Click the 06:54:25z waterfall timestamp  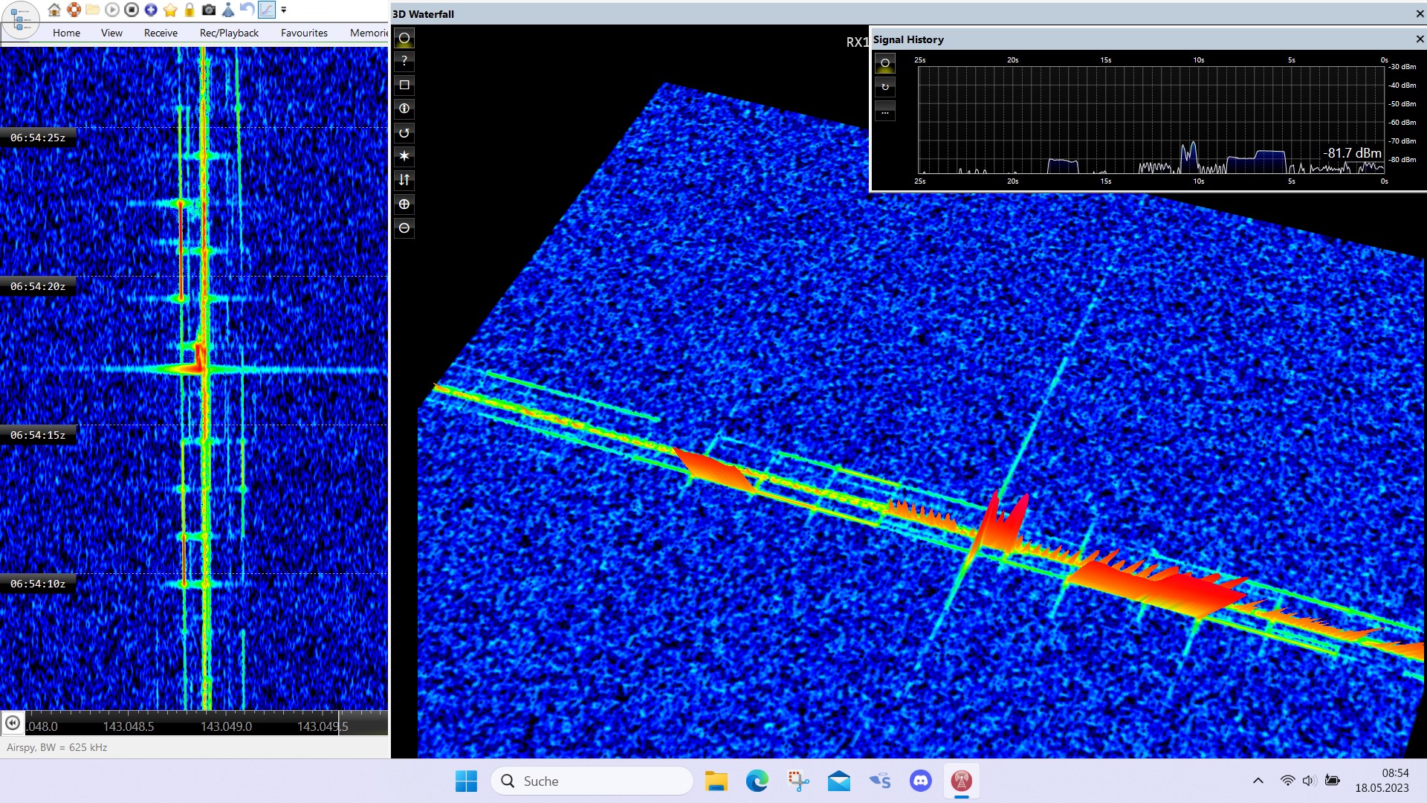point(38,138)
